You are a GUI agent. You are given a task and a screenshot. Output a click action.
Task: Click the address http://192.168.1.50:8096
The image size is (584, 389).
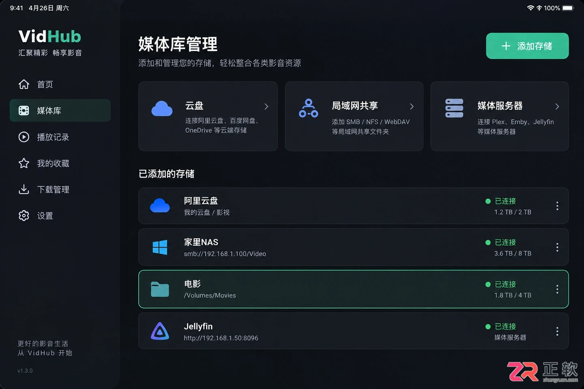(x=221, y=338)
